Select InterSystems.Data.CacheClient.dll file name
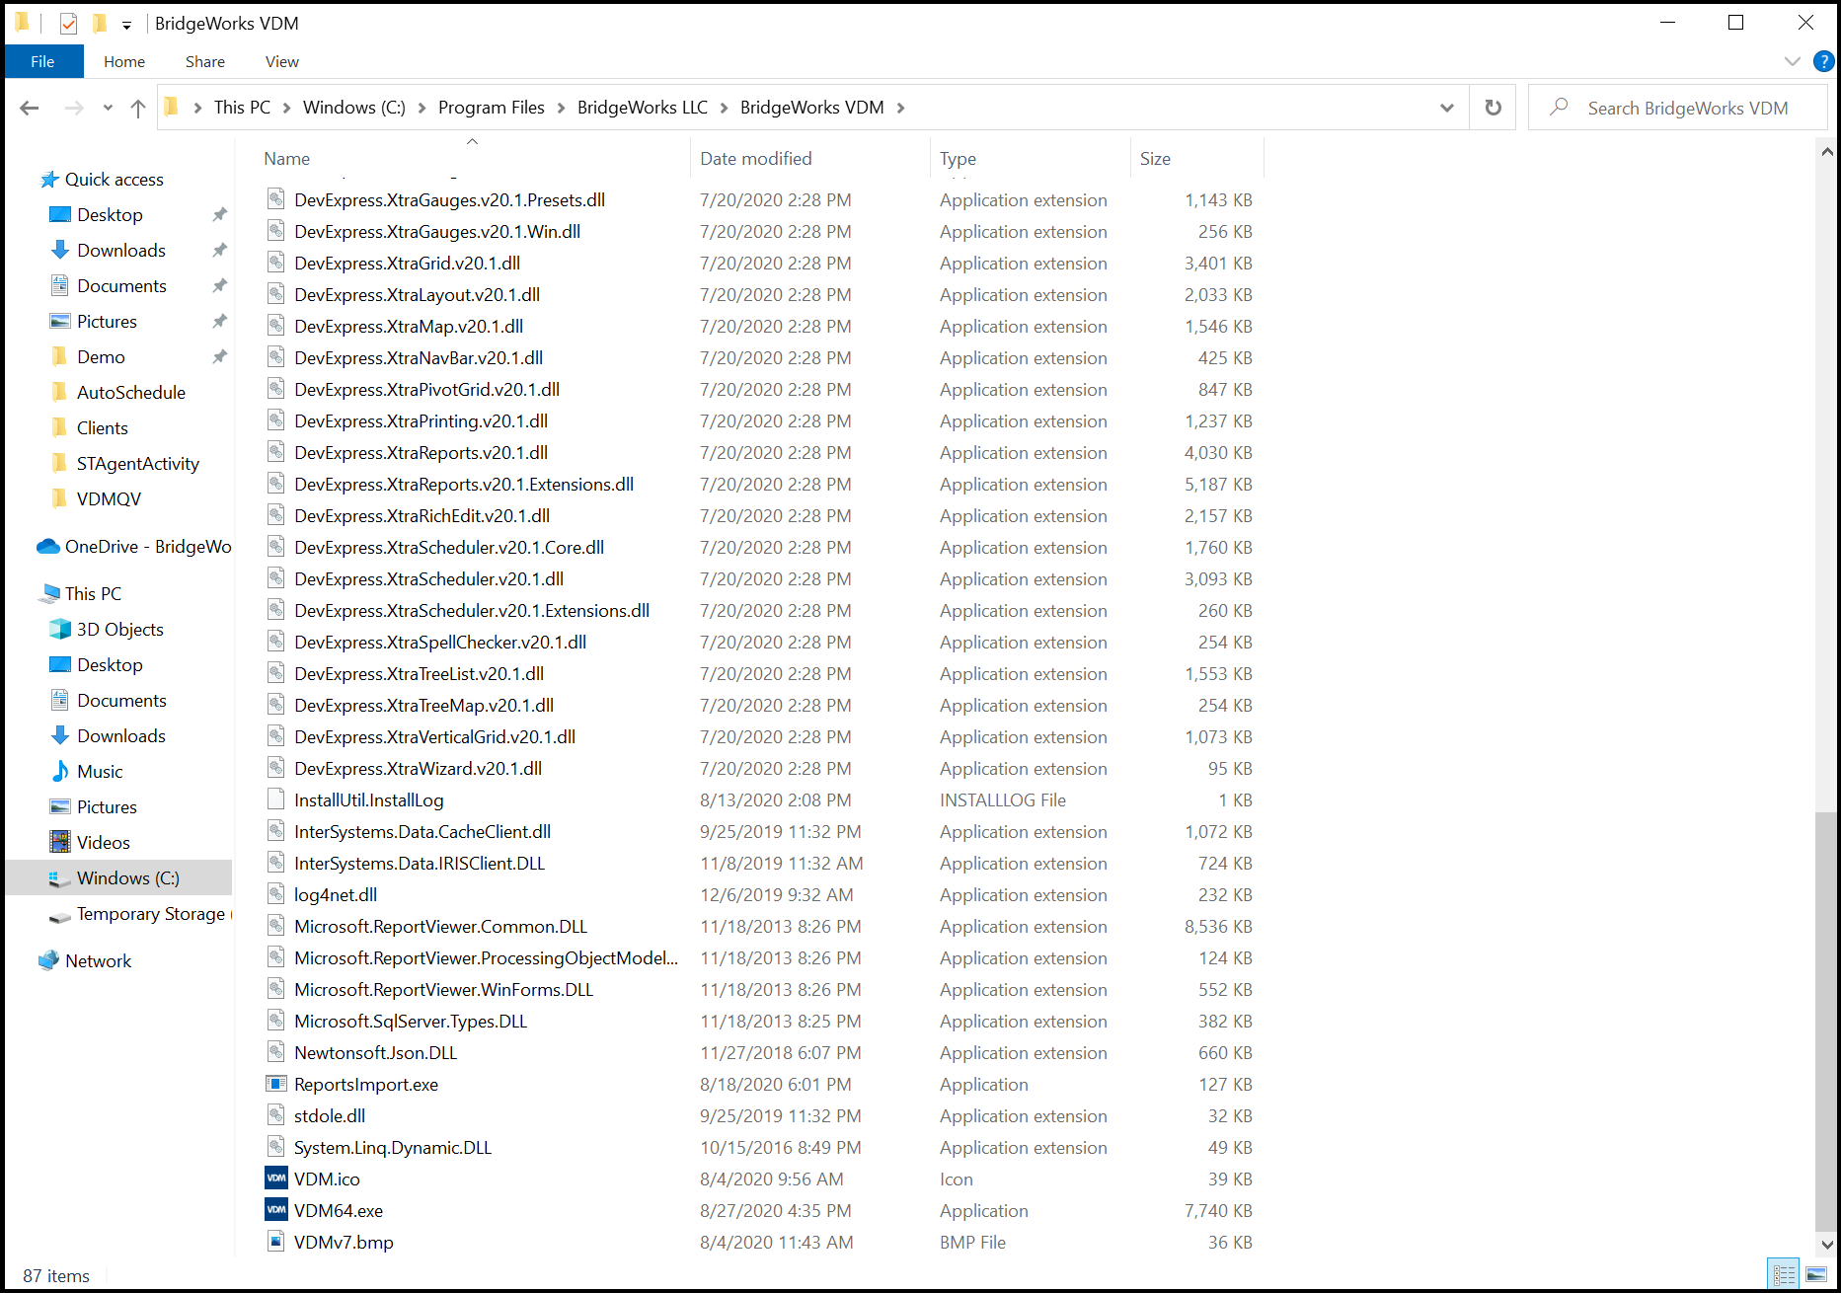 pos(422,832)
